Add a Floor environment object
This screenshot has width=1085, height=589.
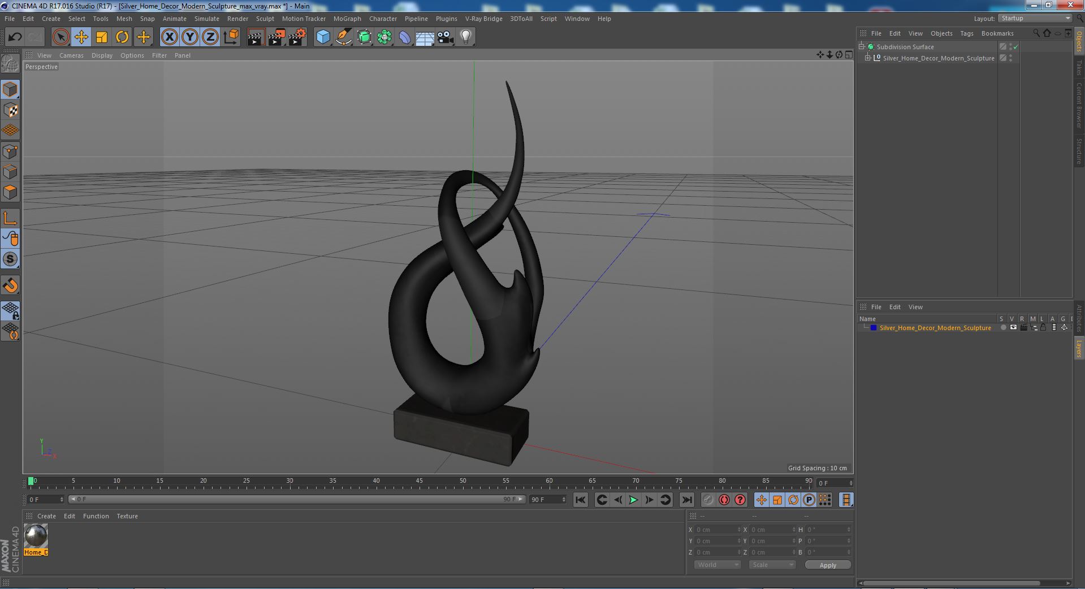tap(425, 37)
